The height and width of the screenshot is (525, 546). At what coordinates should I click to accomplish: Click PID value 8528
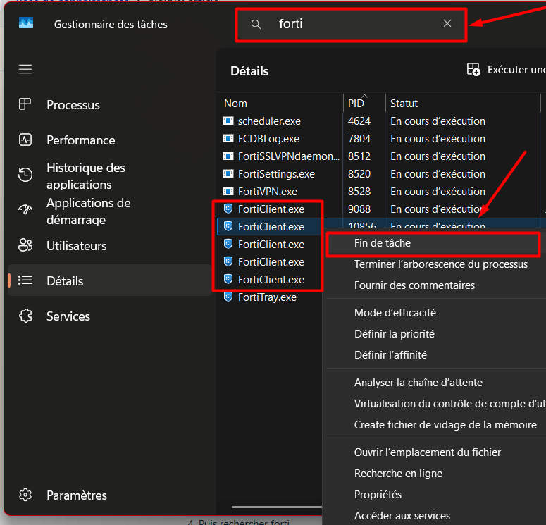point(359,192)
